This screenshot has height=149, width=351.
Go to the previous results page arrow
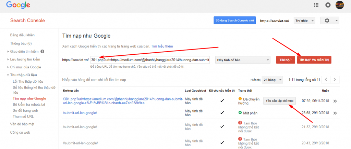pos(326,80)
